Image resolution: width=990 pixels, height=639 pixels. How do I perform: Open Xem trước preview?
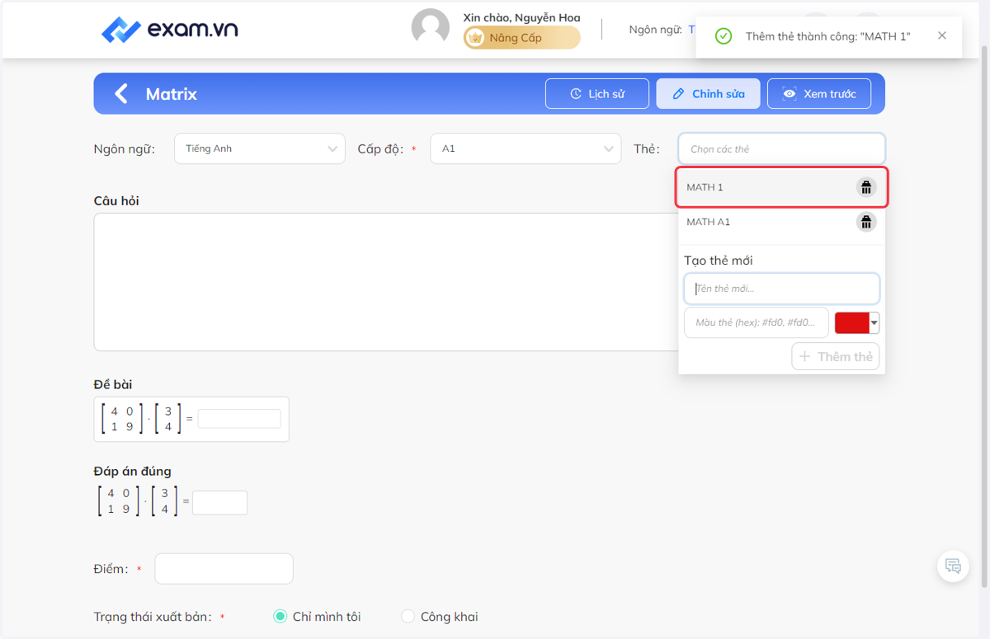(819, 94)
